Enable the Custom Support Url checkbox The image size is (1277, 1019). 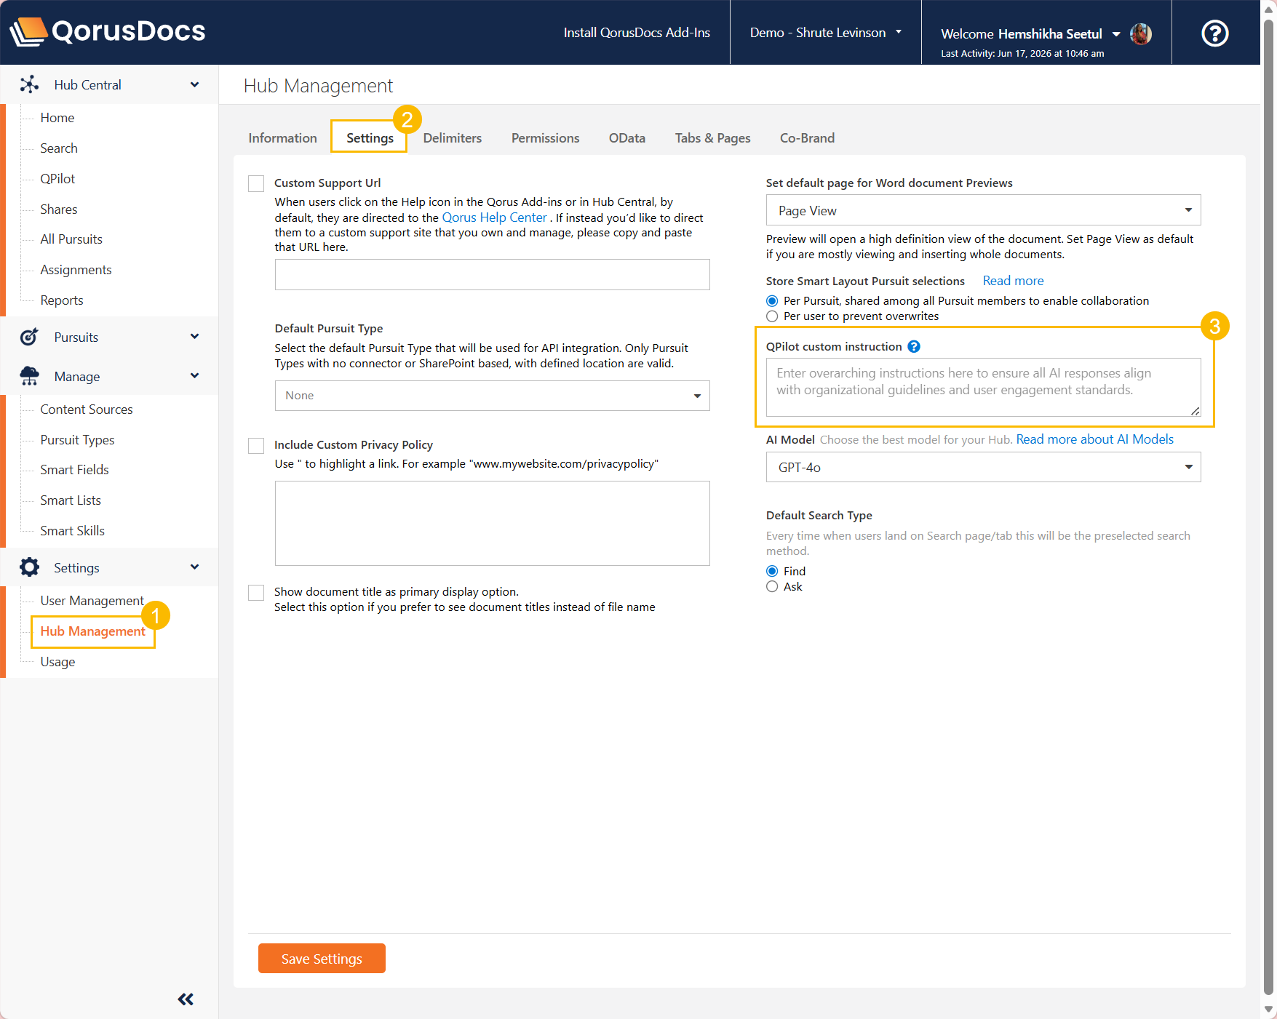click(256, 183)
